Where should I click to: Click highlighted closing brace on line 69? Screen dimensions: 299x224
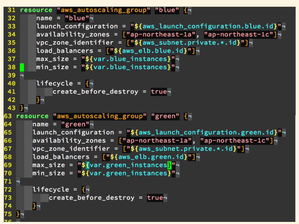click(x=169, y=165)
